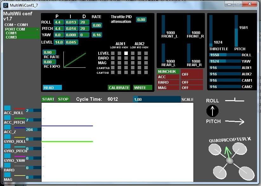Toggle ACC_PITCH graph visibility box
The image size is (261, 186).
point(7,117)
